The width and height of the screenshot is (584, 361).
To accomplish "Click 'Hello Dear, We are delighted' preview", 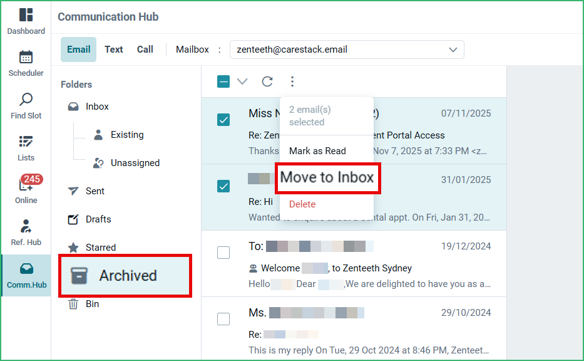I will click(369, 284).
